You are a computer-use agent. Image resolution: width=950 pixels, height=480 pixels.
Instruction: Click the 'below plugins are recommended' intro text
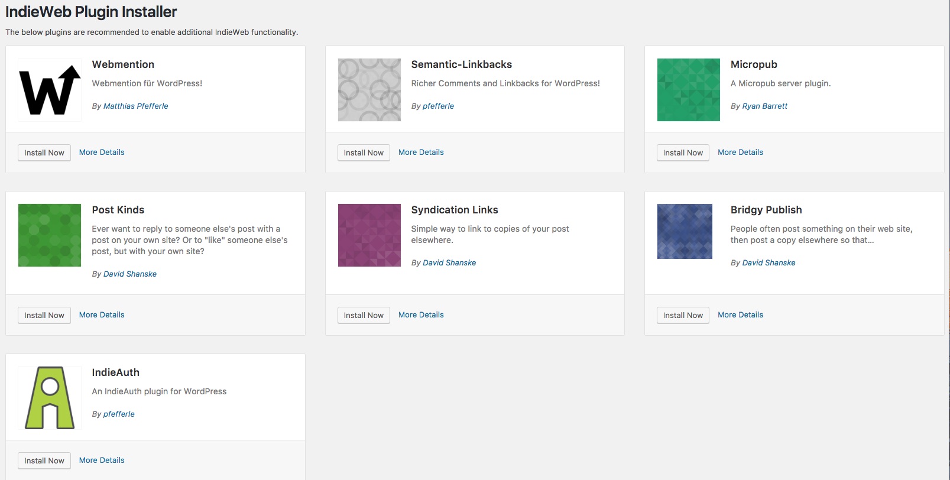152,32
